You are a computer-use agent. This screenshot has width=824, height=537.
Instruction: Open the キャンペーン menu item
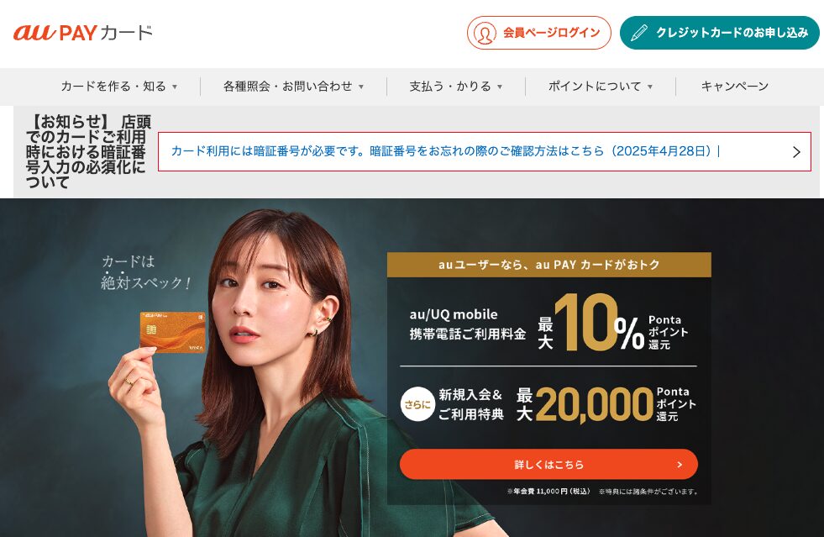click(735, 87)
